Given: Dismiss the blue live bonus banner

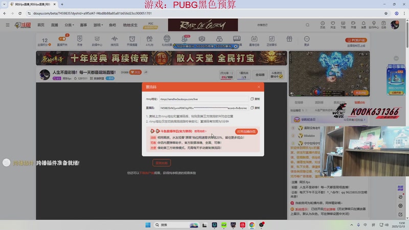Looking at the screenshot, I should (236, 46).
